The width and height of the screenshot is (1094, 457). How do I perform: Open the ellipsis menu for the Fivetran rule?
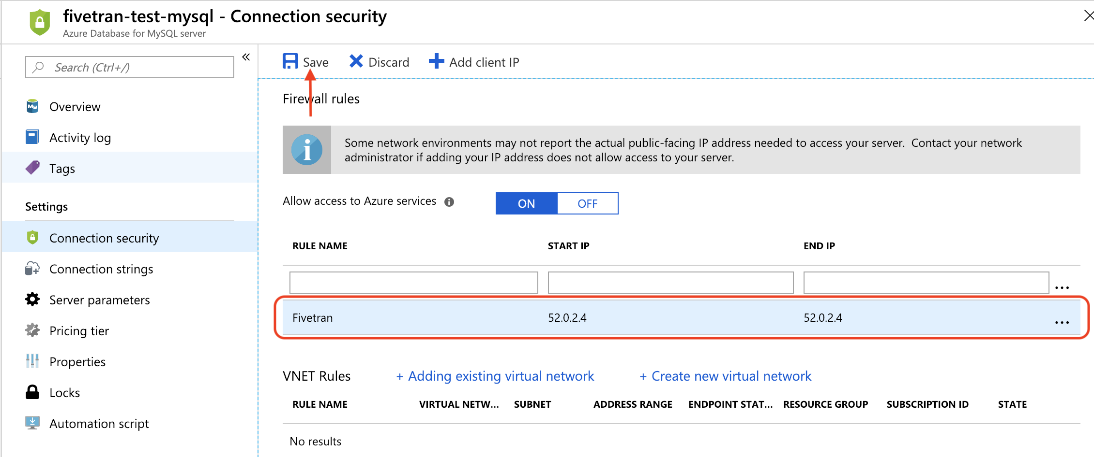(x=1062, y=322)
